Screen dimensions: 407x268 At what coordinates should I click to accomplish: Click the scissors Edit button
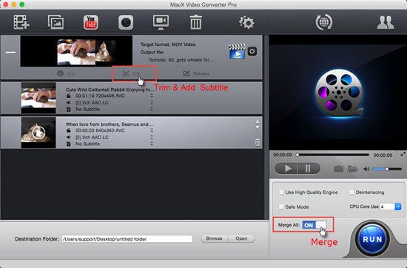coord(131,73)
